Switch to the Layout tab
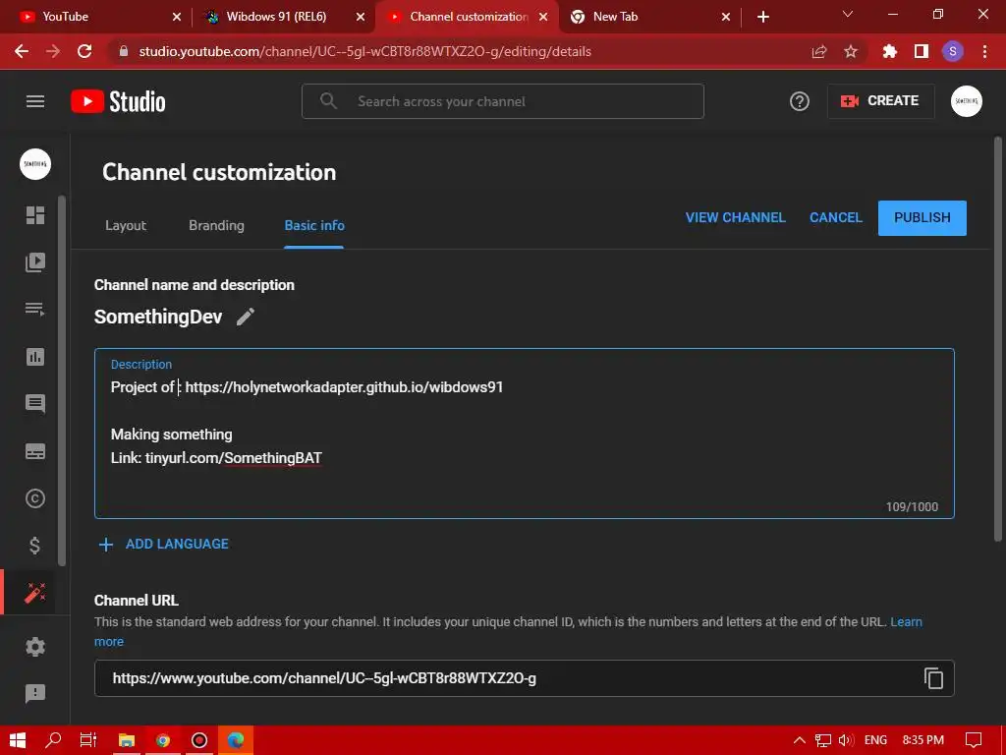The width and height of the screenshot is (1006, 755). 126,225
